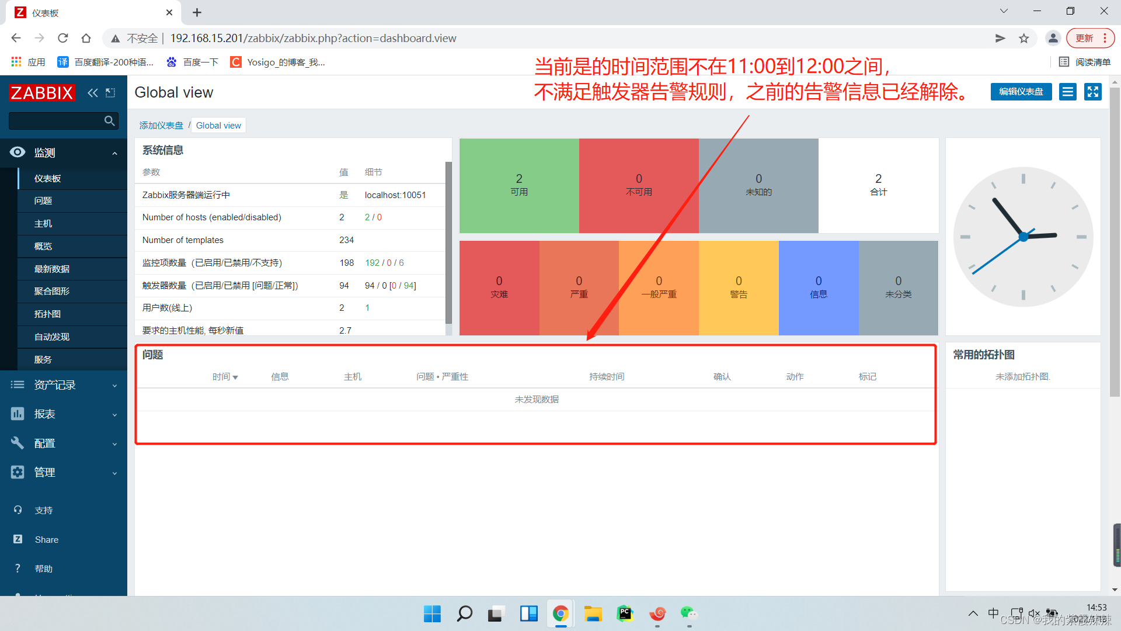The height and width of the screenshot is (631, 1121).
Task: Open WeChat from the taskbar
Action: (690, 613)
